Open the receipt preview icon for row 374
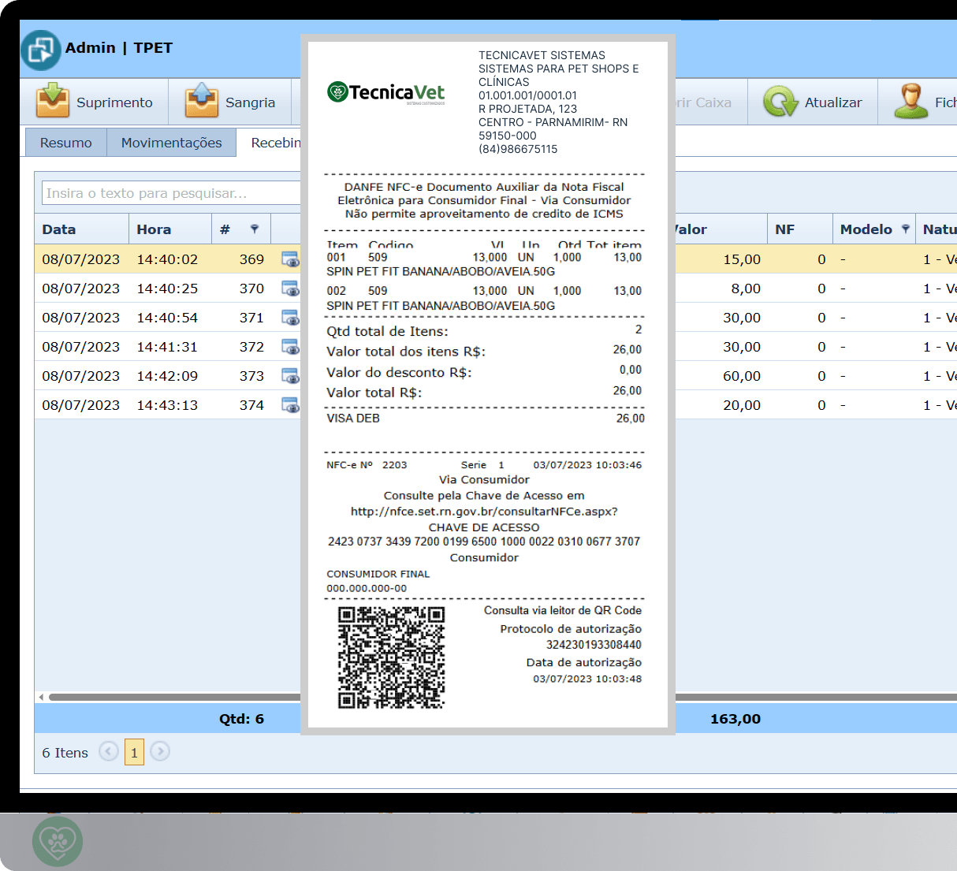Screen dimensions: 957x871 [x=290, y=405]
